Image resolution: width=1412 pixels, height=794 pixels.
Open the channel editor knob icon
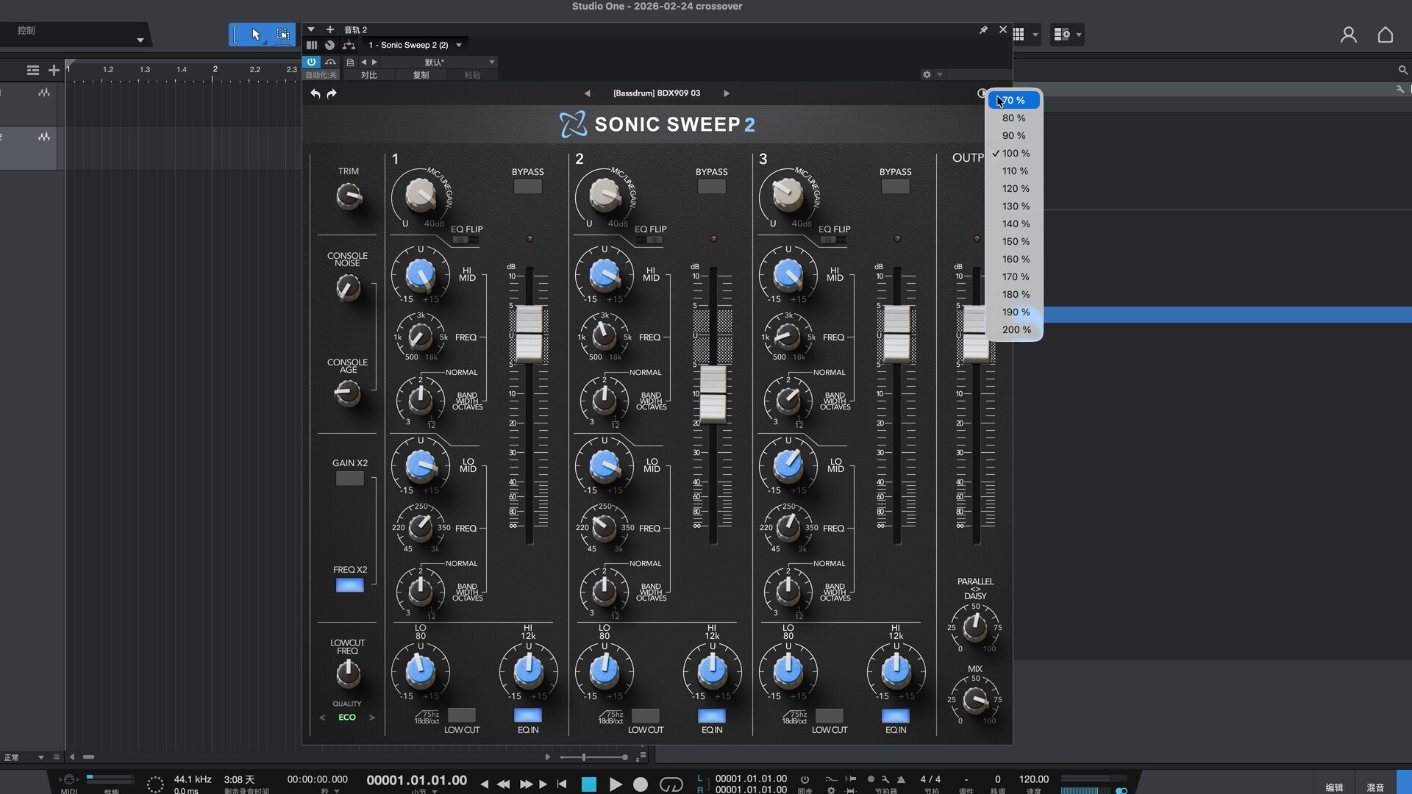point(329,46)
